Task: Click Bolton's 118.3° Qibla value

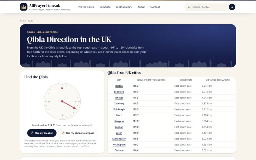Action: pyautogui.click(x=136, y=86)
